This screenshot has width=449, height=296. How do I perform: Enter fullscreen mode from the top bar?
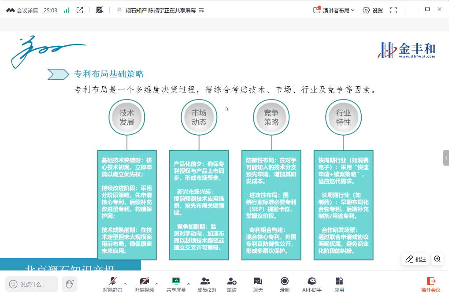(393, 10)
